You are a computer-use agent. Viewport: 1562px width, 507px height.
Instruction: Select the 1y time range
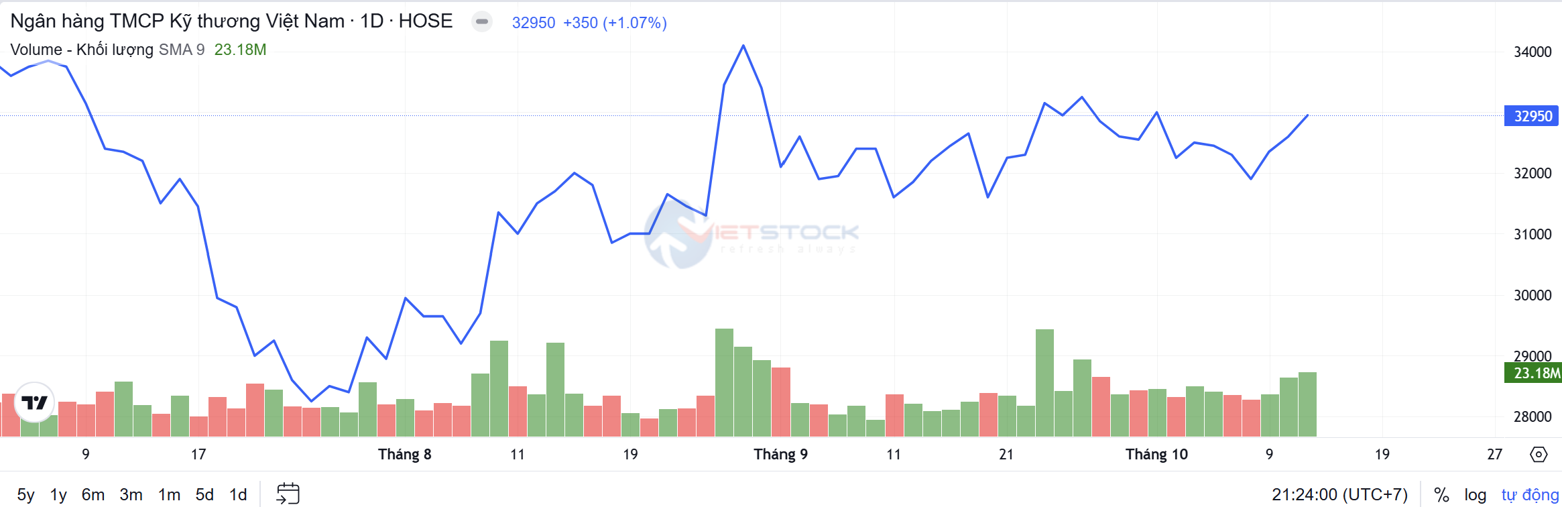pyautogui.click(x=58, y=495)
